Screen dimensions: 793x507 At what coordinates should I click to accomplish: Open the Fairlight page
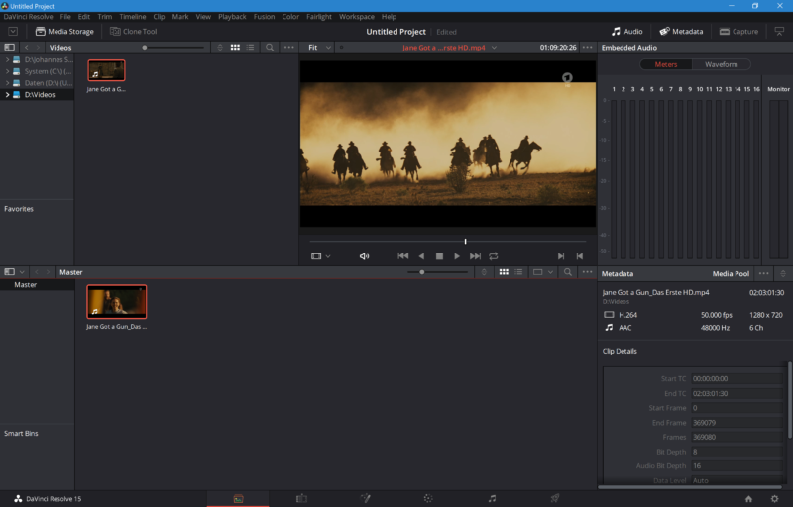[x=492, y=498]
